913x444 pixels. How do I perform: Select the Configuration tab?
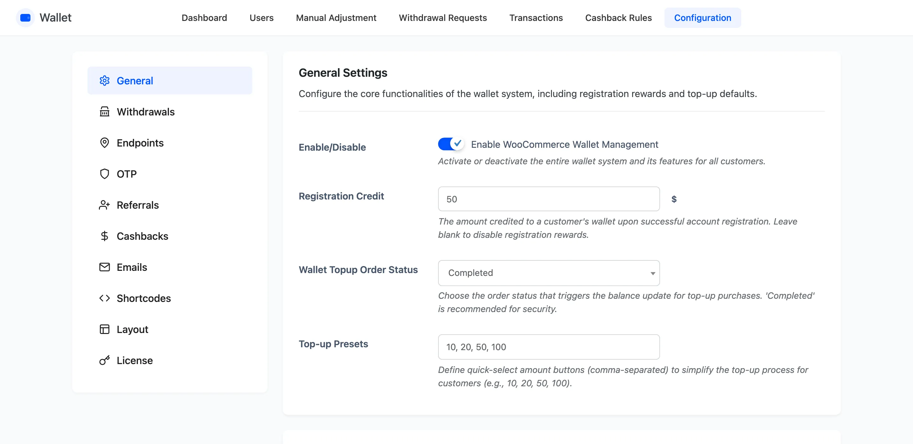(x=703, y=18)
